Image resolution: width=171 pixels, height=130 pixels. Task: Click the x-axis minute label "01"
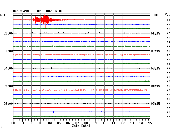pos(22,123)
